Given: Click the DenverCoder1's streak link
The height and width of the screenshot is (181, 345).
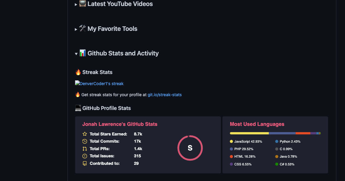Looking at the screenshot, I should pyautogui.click(x=101, y=84).
